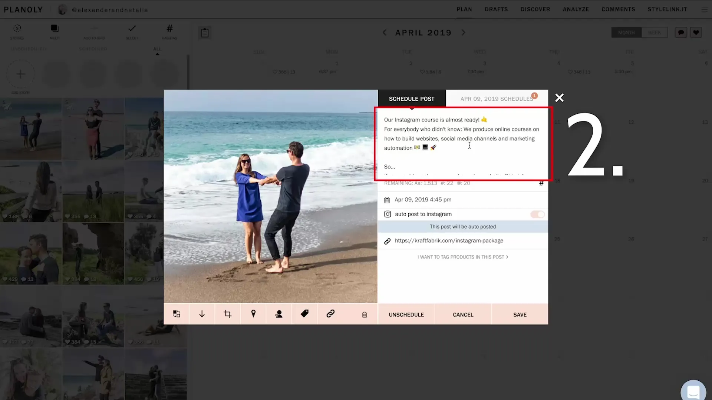Open the Drafts menu
Image resolution: width=712 pixels, height=400 pixels.
tap(496, 9)
